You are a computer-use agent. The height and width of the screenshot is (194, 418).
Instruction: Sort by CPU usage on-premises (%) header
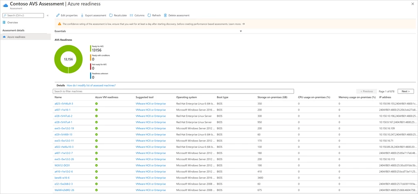pyautogui.click(x=314, y=97)
